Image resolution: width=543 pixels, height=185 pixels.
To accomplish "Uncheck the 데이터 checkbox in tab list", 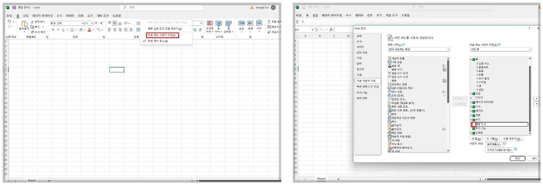I will tap(474, 110).
